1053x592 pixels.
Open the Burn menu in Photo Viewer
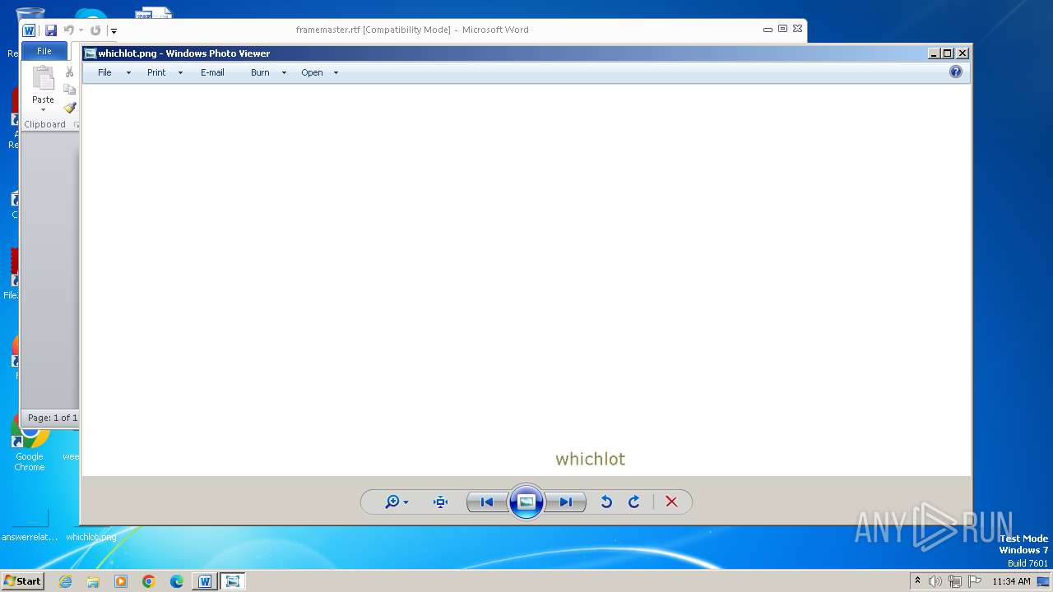(x=260, y=72)
